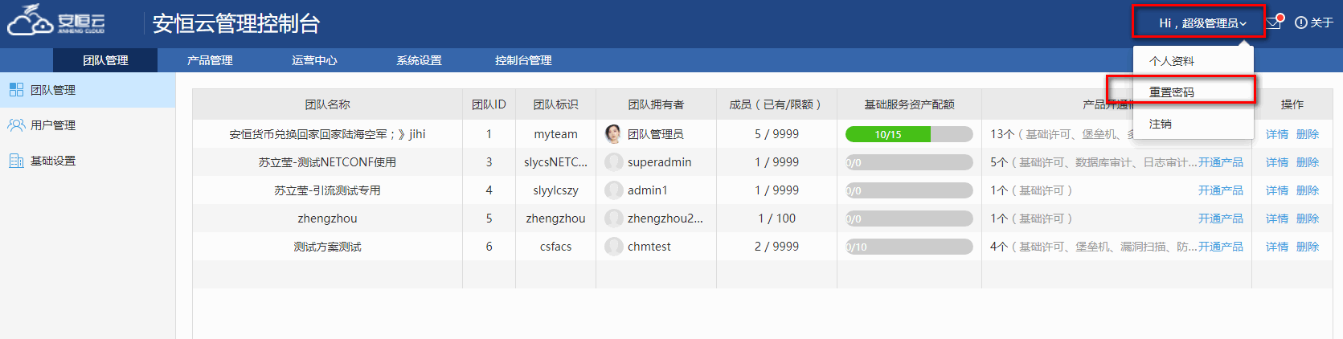This screenshot has height=339, width=1343.
Task: Click 详情 link for myteam row
Action: click(x=1276, y=134)
